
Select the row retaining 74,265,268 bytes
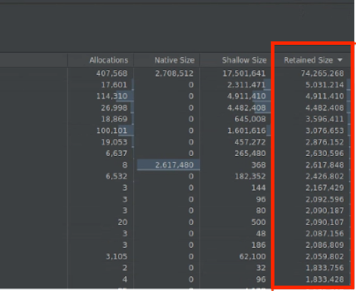pos(175,73)
